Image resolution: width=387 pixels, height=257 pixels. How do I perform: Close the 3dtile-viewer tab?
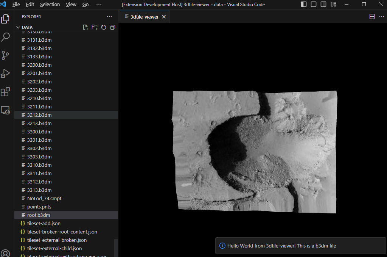click(x=164, y=17)
